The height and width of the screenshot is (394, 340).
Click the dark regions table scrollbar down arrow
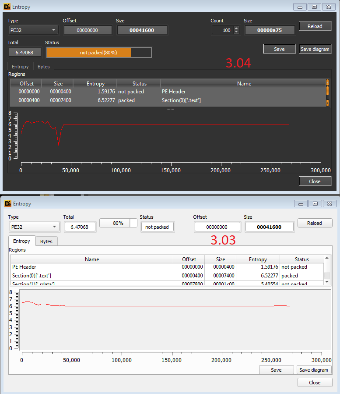[x=327, y=103]
